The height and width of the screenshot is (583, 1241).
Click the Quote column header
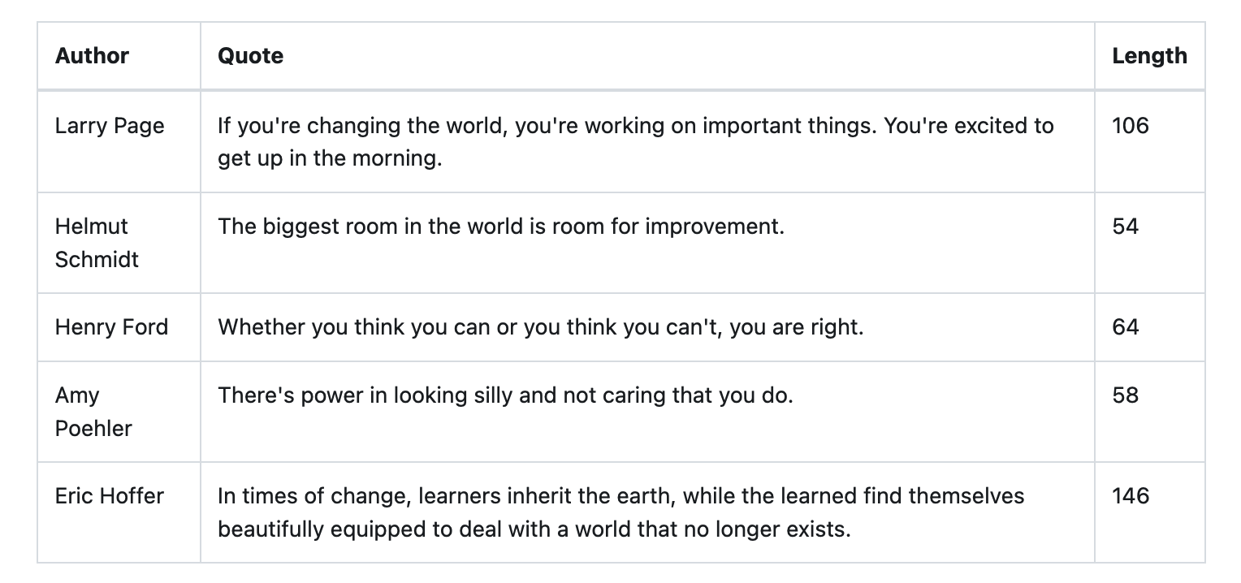tap(250, 56)
